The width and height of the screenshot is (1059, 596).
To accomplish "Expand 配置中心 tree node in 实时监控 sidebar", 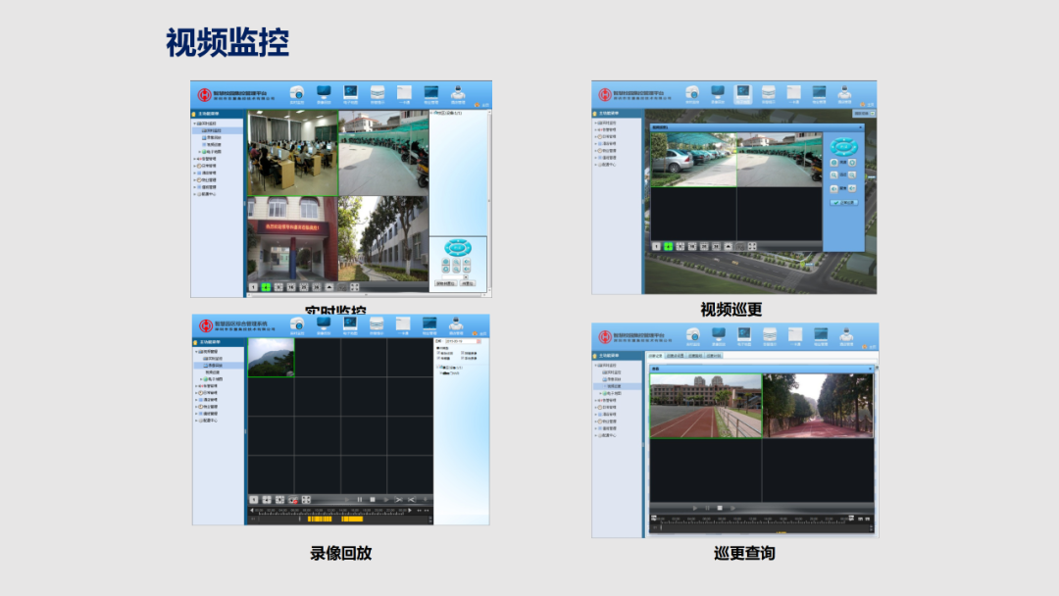I will pyautogui.click(x=195, y=194).
